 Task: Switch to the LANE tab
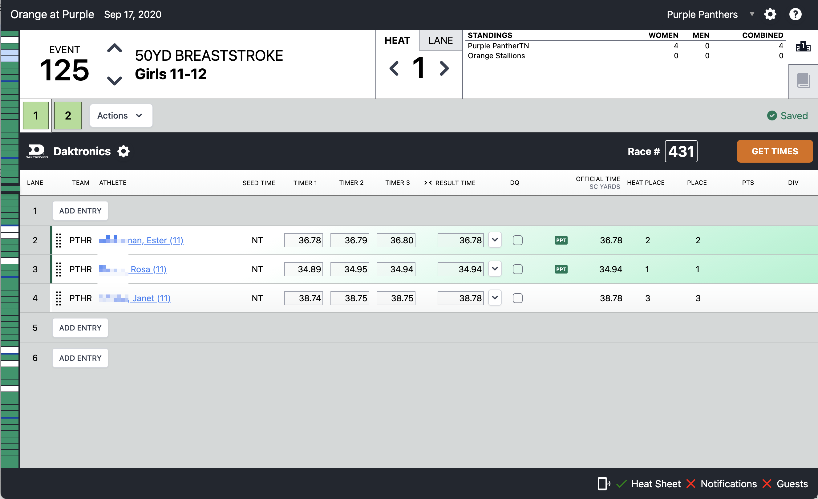[440, 40]
